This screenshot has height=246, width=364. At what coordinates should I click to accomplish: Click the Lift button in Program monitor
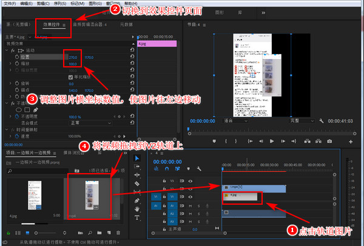[308, 141]
